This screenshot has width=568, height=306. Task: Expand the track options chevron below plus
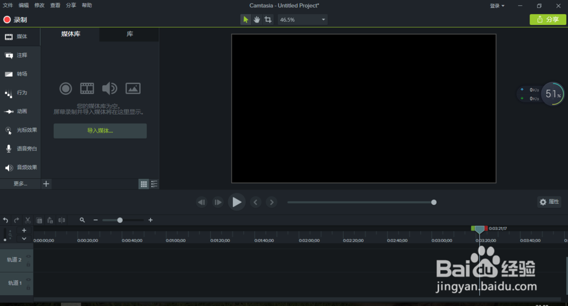(x=24, y=238)
